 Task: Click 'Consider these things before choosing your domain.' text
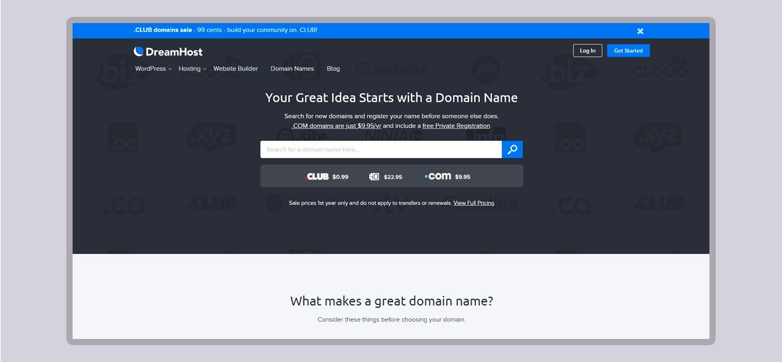tap(392, 320)
